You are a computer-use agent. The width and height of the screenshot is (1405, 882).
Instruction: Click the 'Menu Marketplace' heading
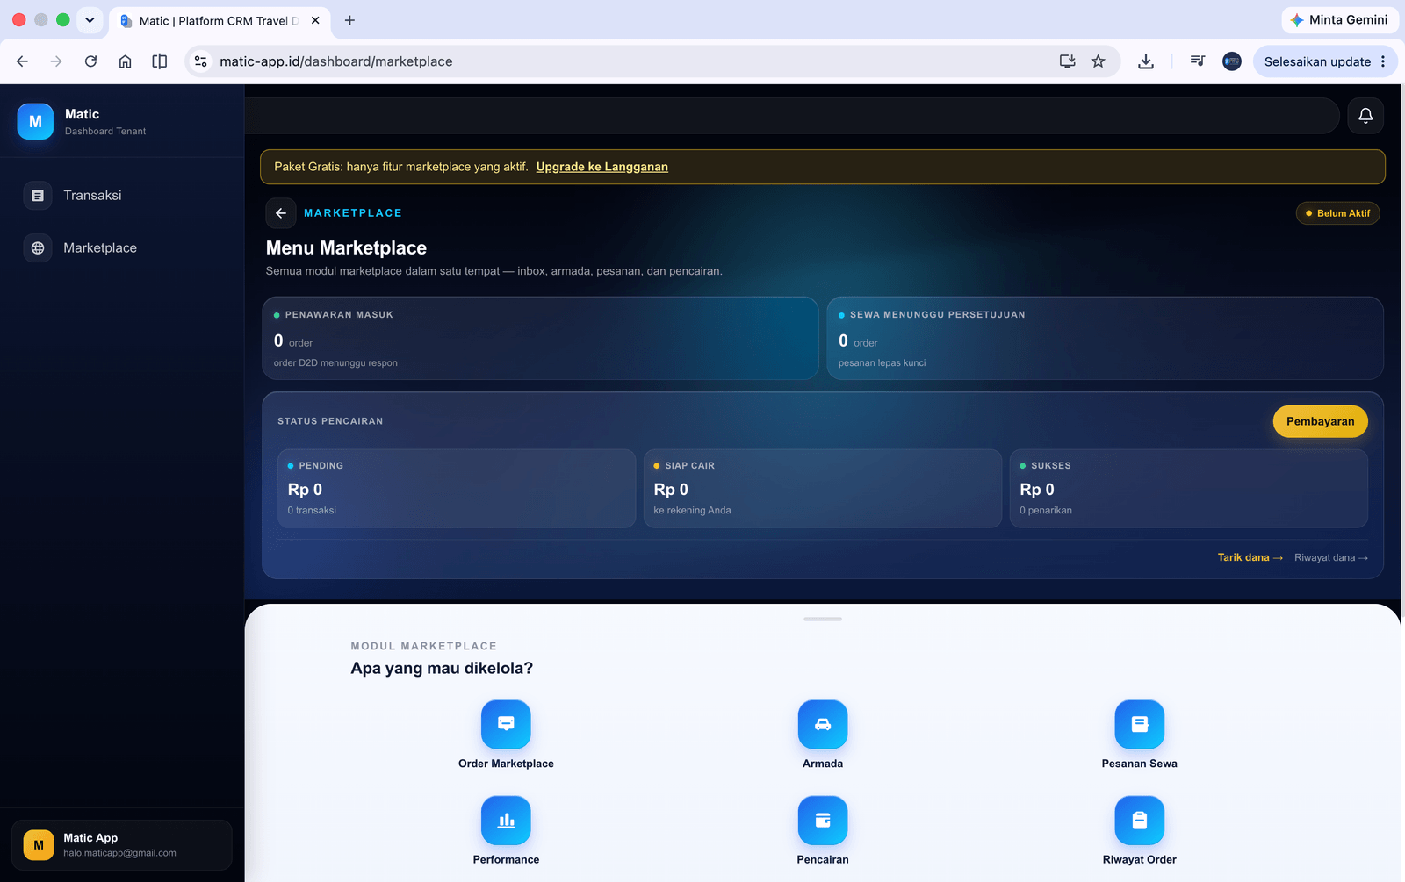[346, 248]
